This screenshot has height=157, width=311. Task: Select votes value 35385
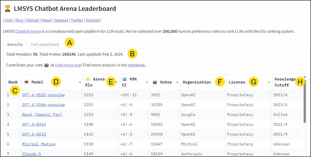pyautogui.click(x=157, y=105)
